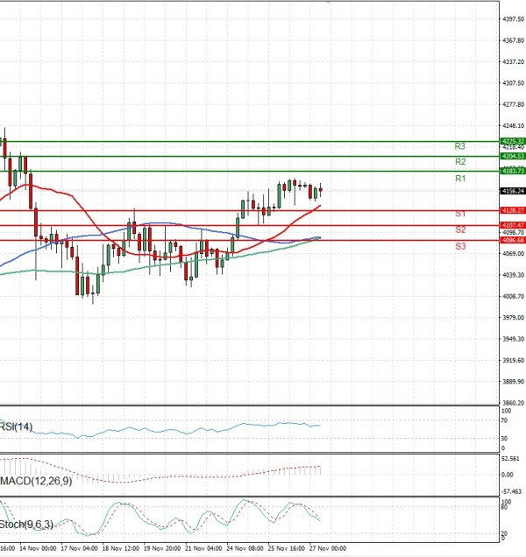
Task: Click the 21 Nov 04:00 time label
Action: [x=203, y=547]
